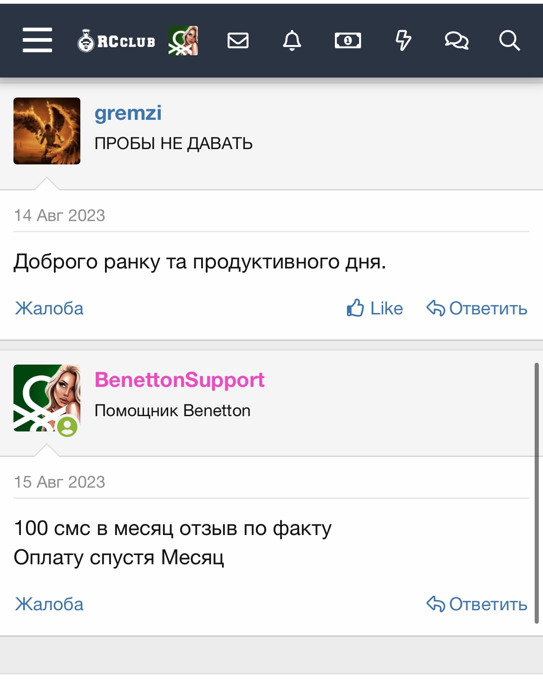Open the chat bubbles icon
This screenshot has width=543, height=679.
(457, 40)
